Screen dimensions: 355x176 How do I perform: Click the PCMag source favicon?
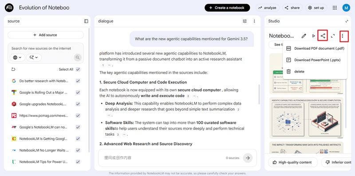click(x=14, y=116)
